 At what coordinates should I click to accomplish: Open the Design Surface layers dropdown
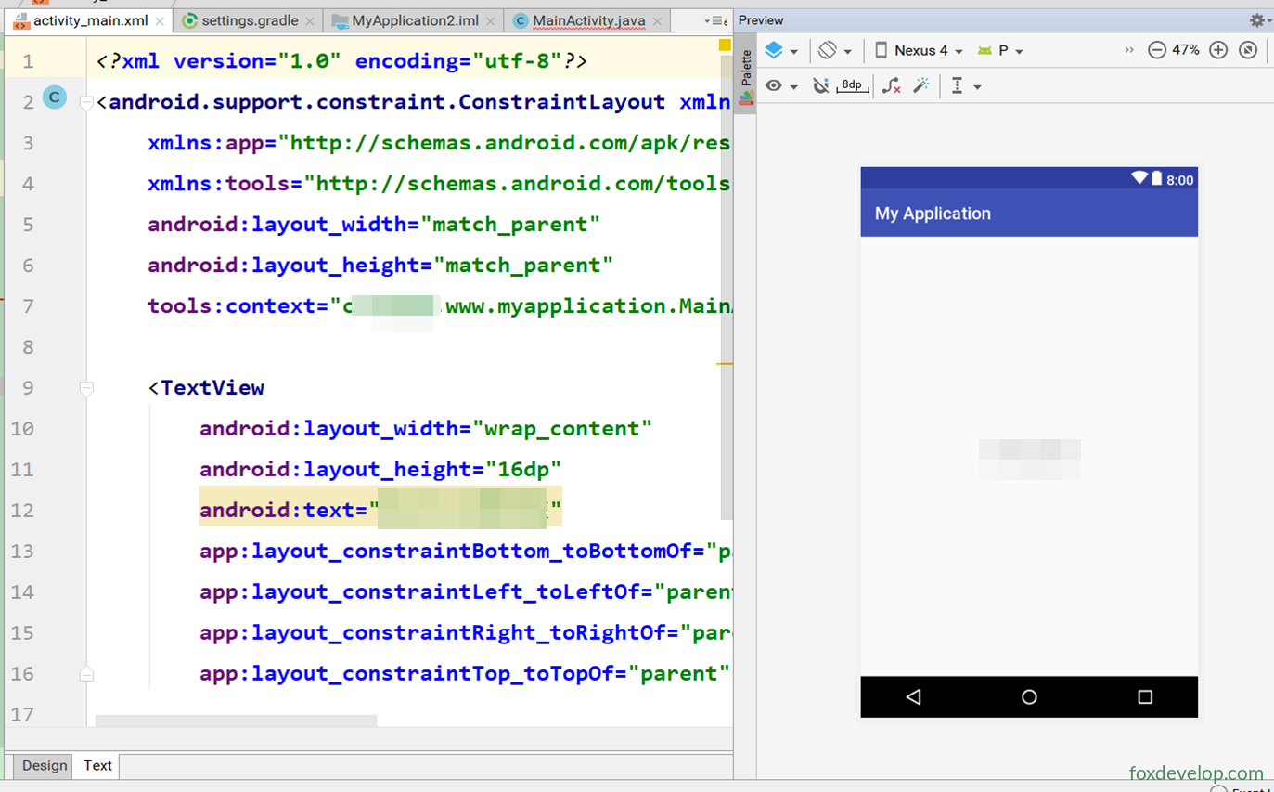780,51
